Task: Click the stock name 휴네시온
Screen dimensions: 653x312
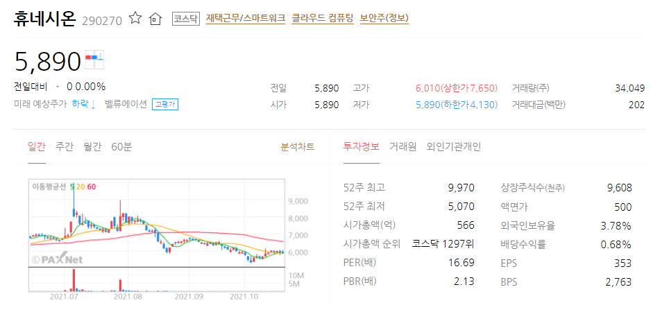Action: pyautogui.click(x=45, y=19)
